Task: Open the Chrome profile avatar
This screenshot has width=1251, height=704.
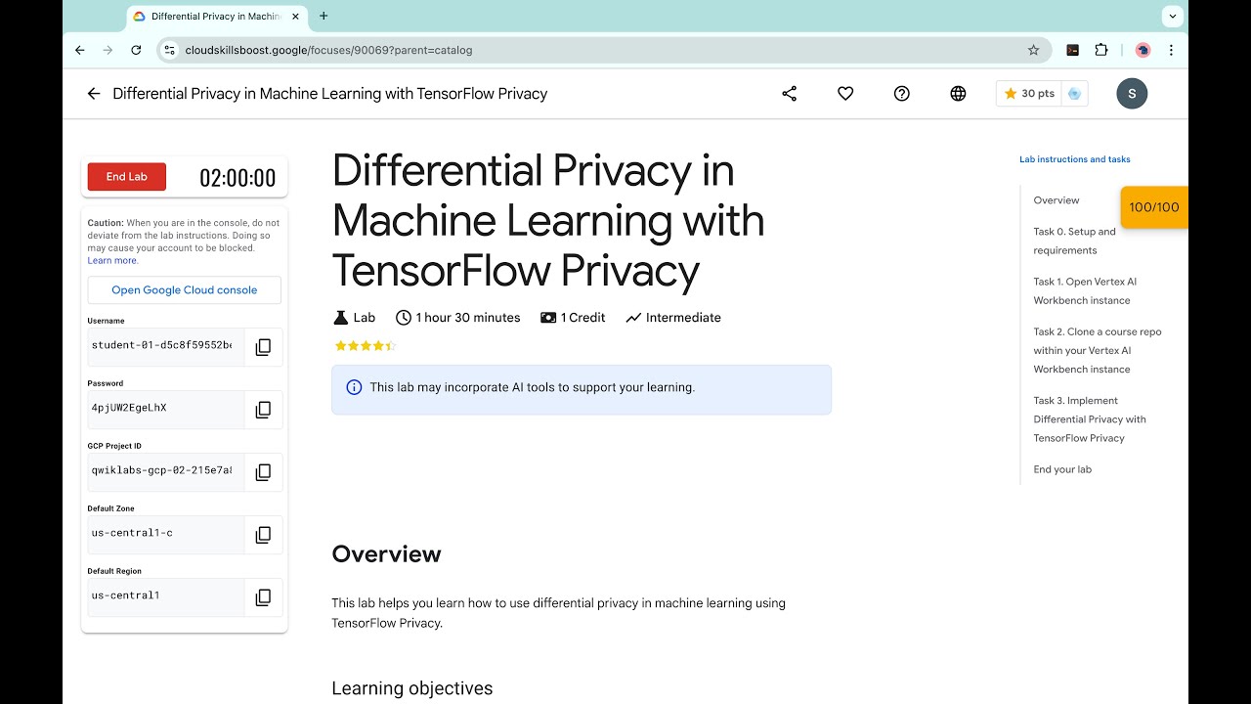Action: [x=1143, y=50]
